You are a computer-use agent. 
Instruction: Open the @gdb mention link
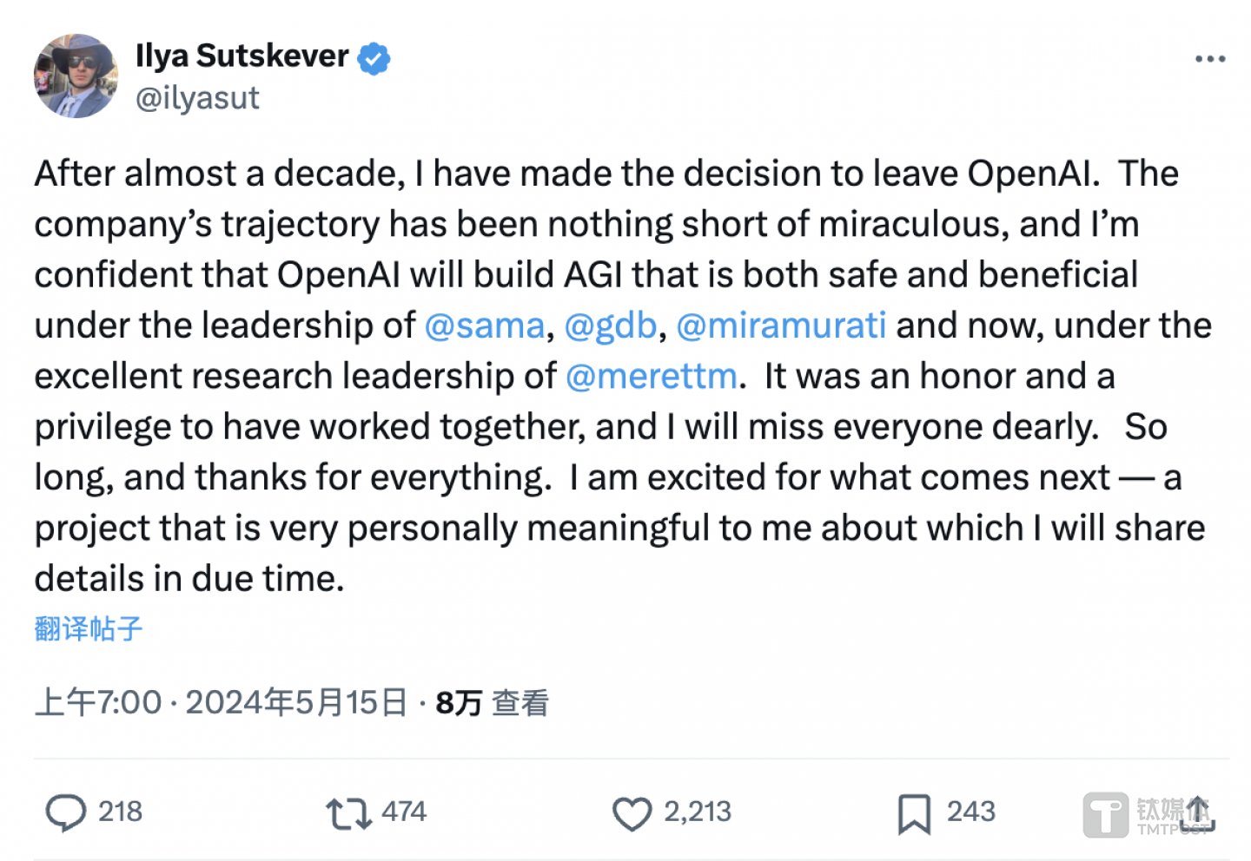610,325
